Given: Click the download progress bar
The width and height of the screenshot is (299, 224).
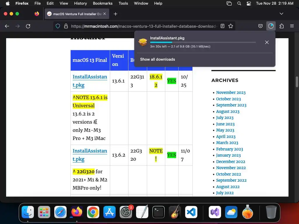Looking at the screenshot, I should (x=203, y=42).
